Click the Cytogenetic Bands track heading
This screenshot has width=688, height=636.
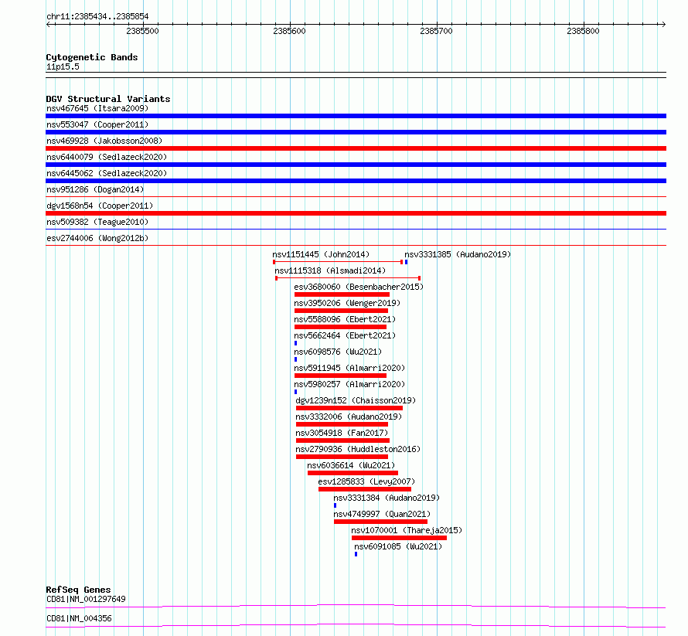point(92,57)
